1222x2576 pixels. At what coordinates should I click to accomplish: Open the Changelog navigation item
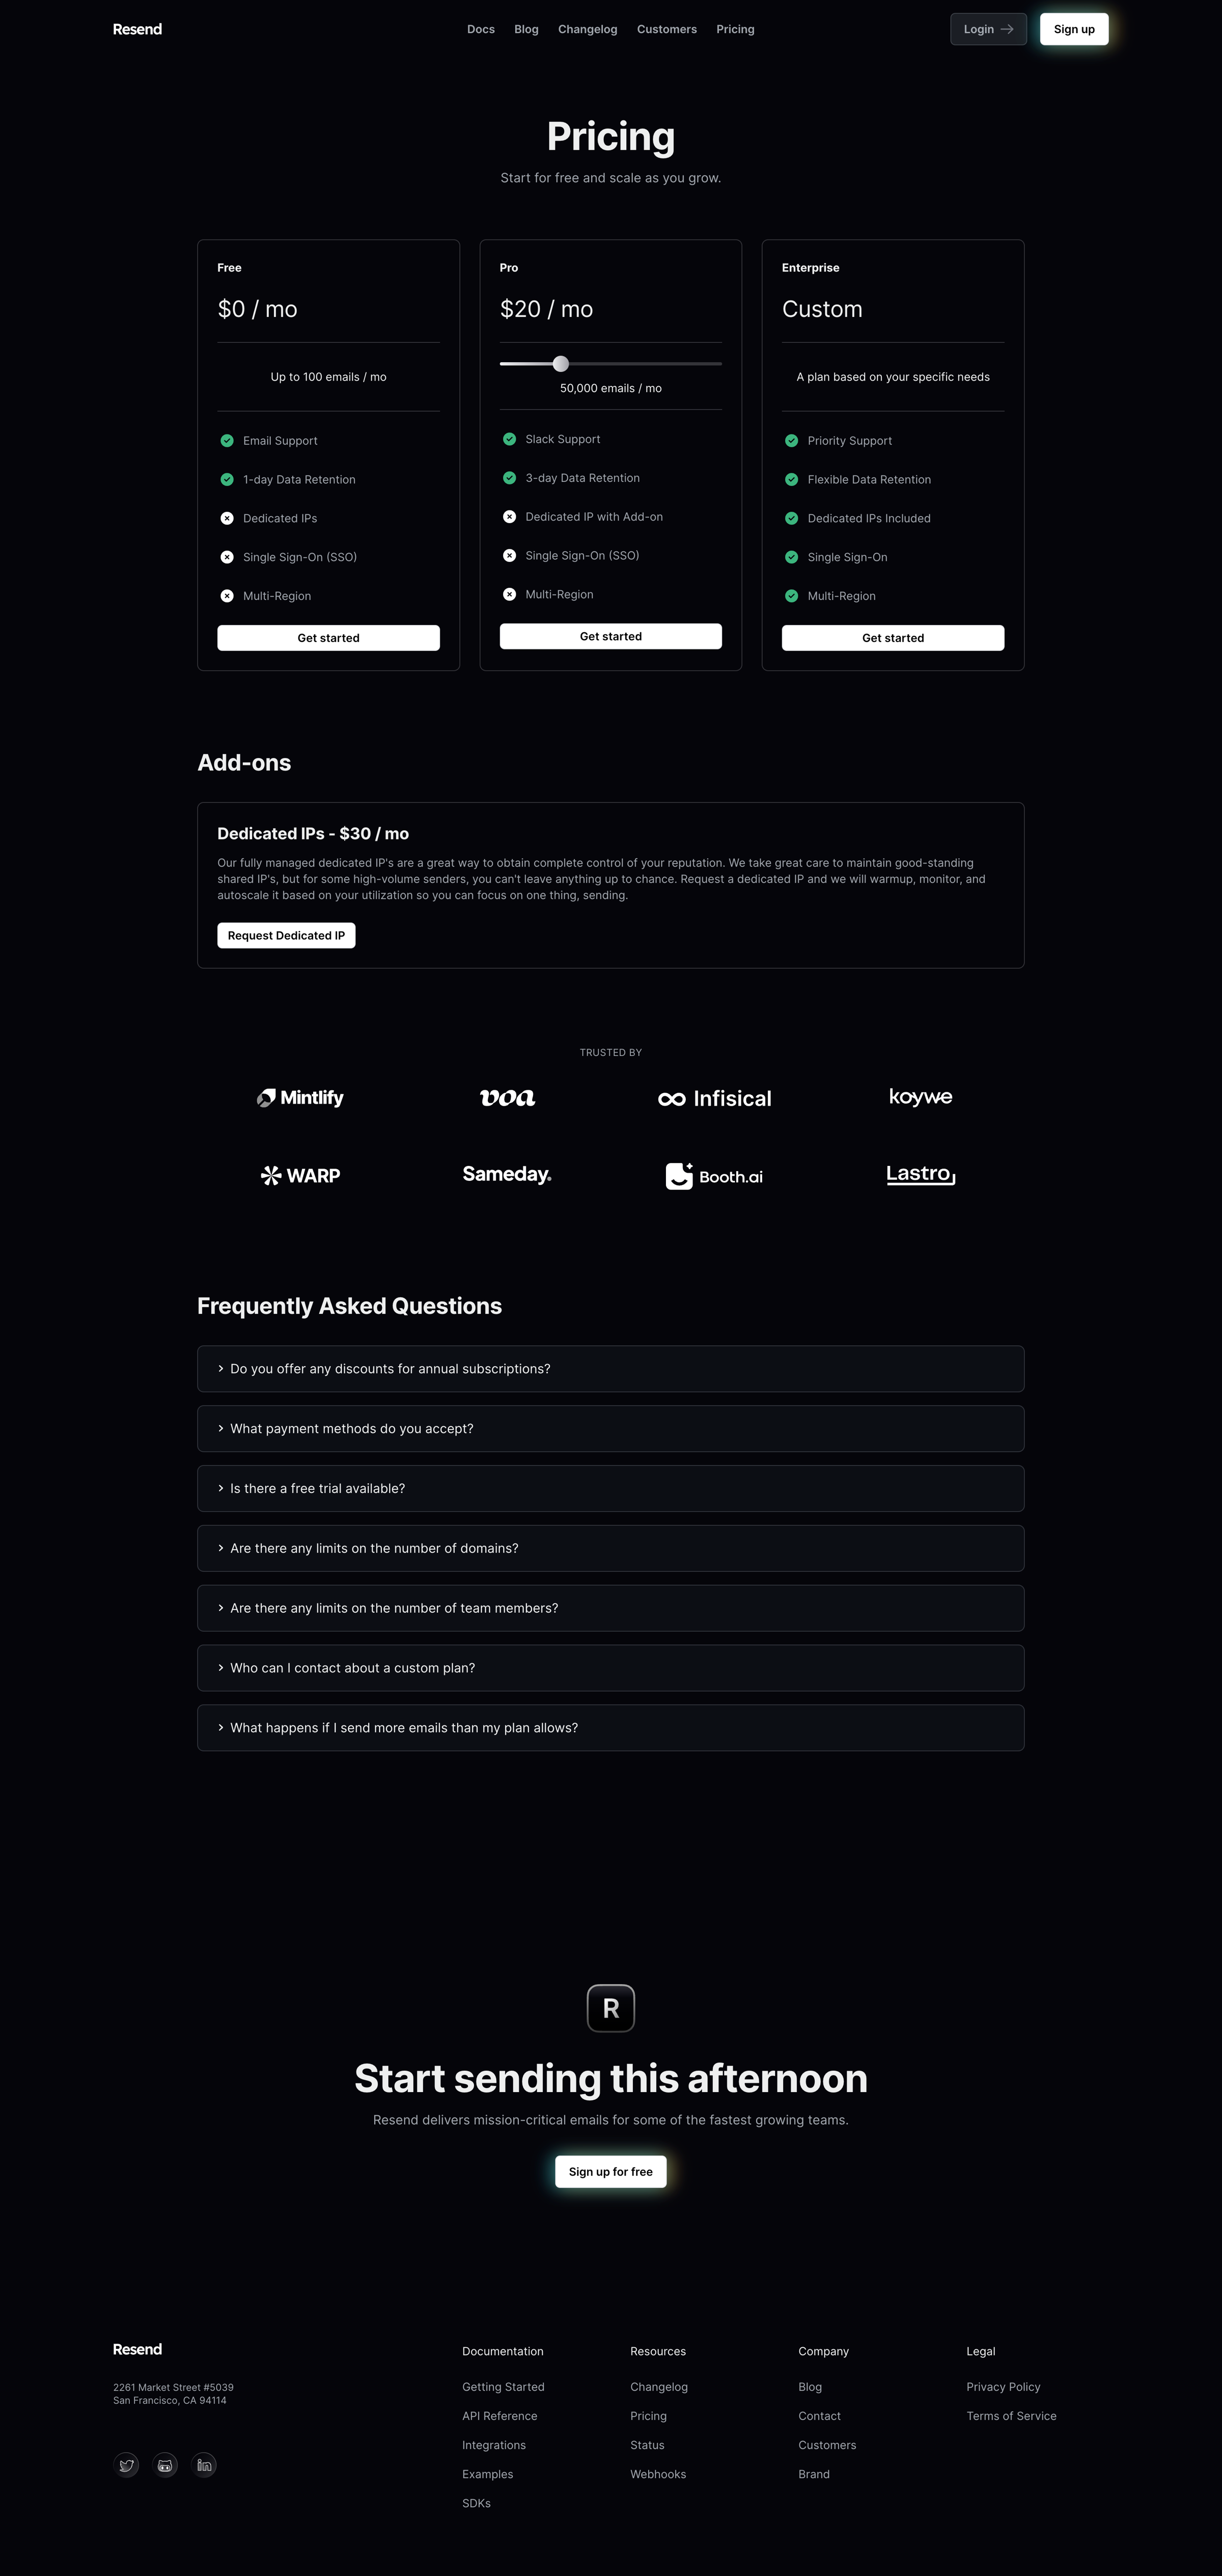[x=588, y=29]
